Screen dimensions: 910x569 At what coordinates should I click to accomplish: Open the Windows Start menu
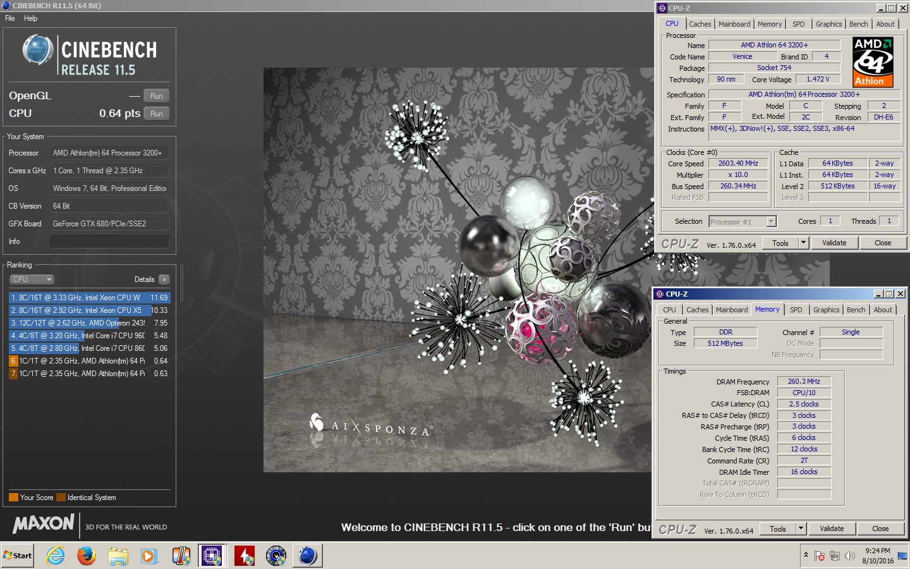(x=18, y=556)
